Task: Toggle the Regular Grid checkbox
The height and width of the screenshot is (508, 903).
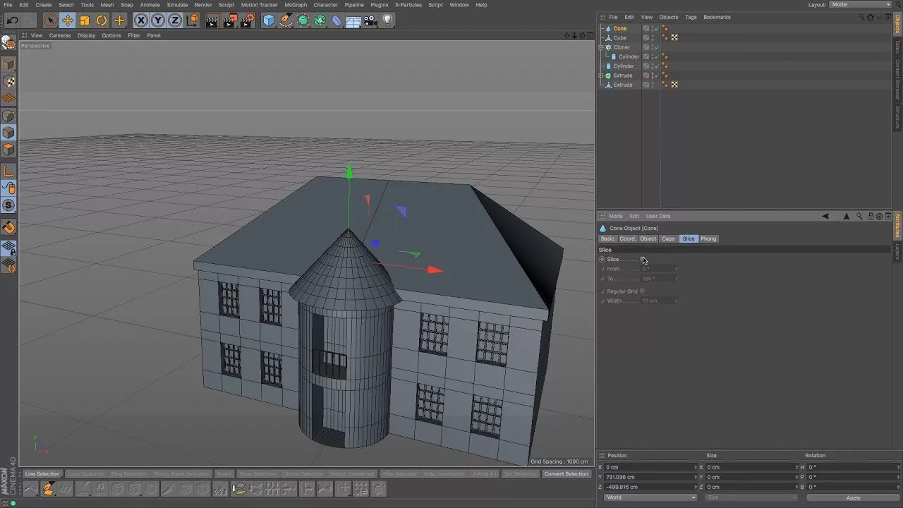Action: click(x=643, y=291)
